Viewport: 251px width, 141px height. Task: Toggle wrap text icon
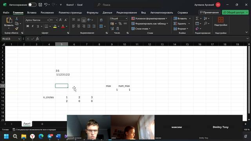101,20
